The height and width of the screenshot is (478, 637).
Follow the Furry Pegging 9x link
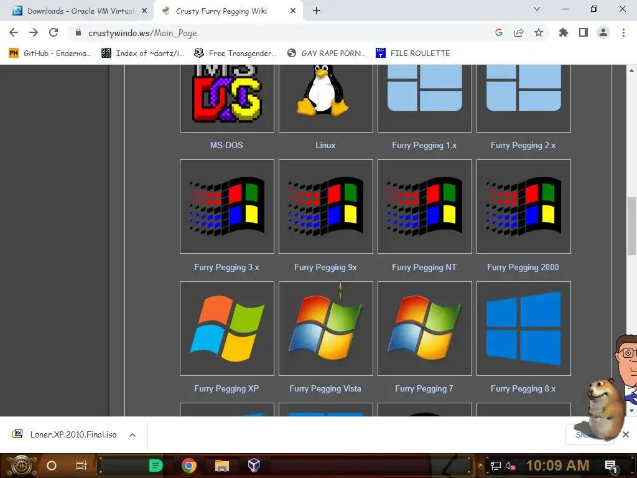[325, 267]
